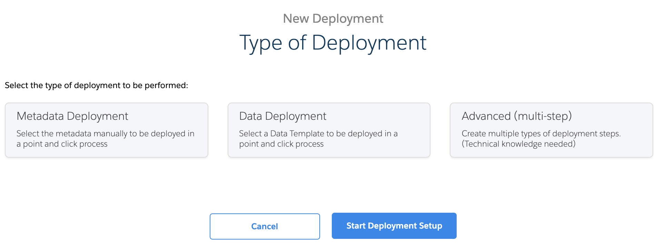Screen dimensions: 665x243
Task: Click the "Type of Deployment" page heading
Action: (333, 43)
